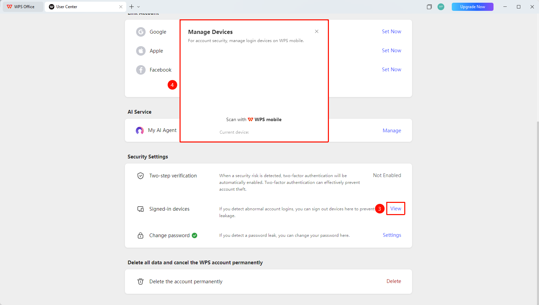Expand the new tab dropdown arrow

138,7
